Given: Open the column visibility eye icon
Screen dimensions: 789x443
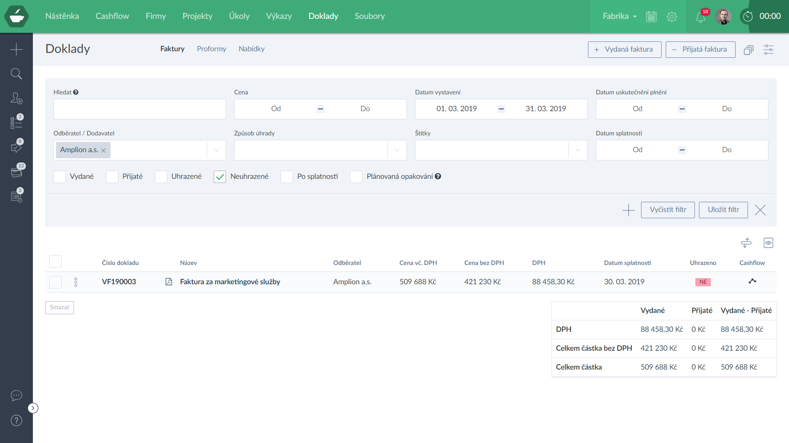Looking at the screenshot, I should 768,243.
